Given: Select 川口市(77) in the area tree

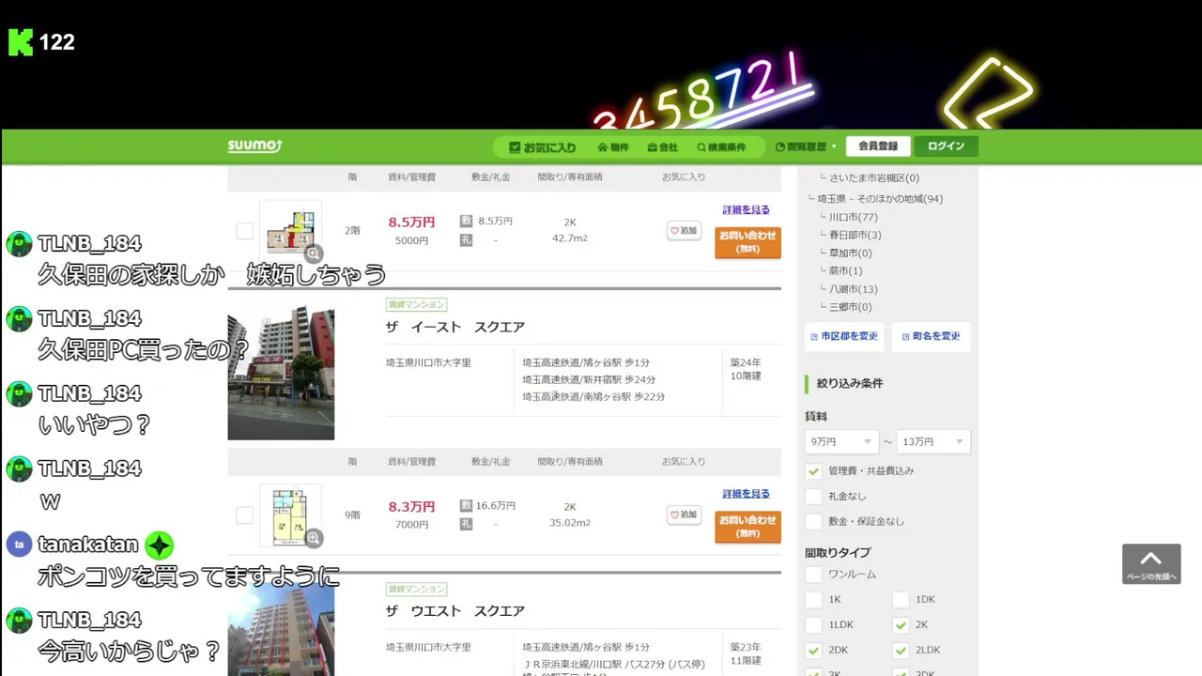Looking at the screenshot, I should click(x=853, y=217).
